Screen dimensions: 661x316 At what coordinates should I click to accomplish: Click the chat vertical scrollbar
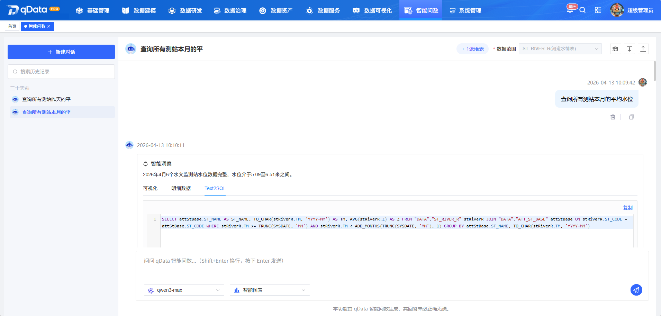click(x=655, y=71)
